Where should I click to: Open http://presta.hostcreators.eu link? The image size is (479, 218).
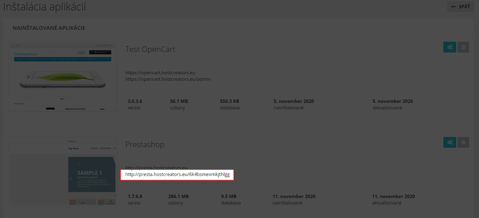point(156,168)
